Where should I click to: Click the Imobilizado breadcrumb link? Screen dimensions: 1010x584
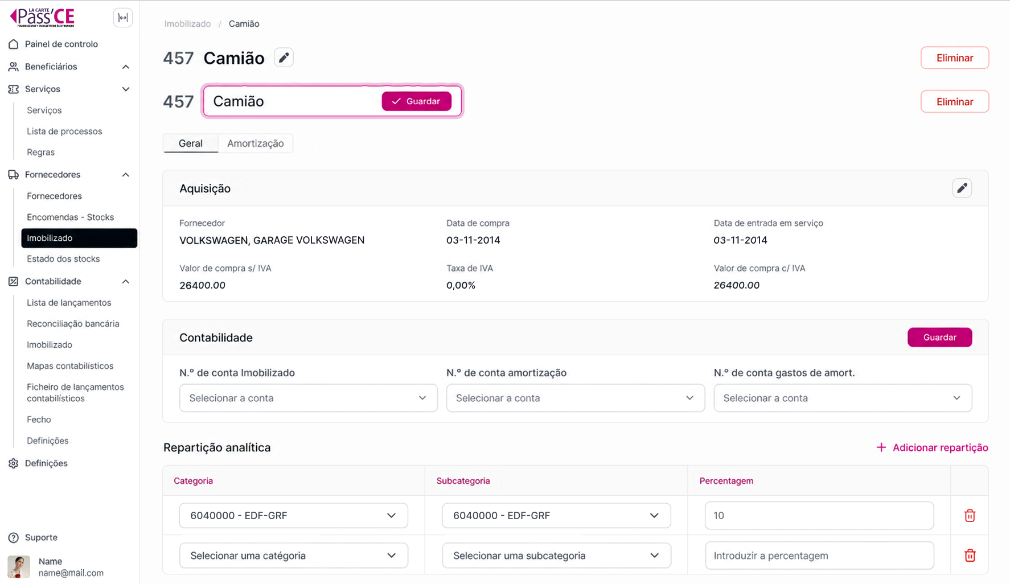point(187,24)
